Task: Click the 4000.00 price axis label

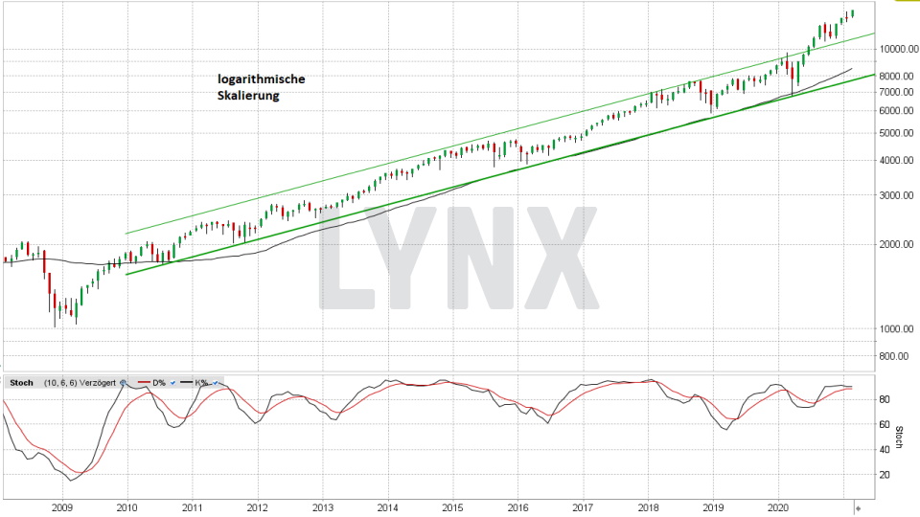Action: click(896, 160)
